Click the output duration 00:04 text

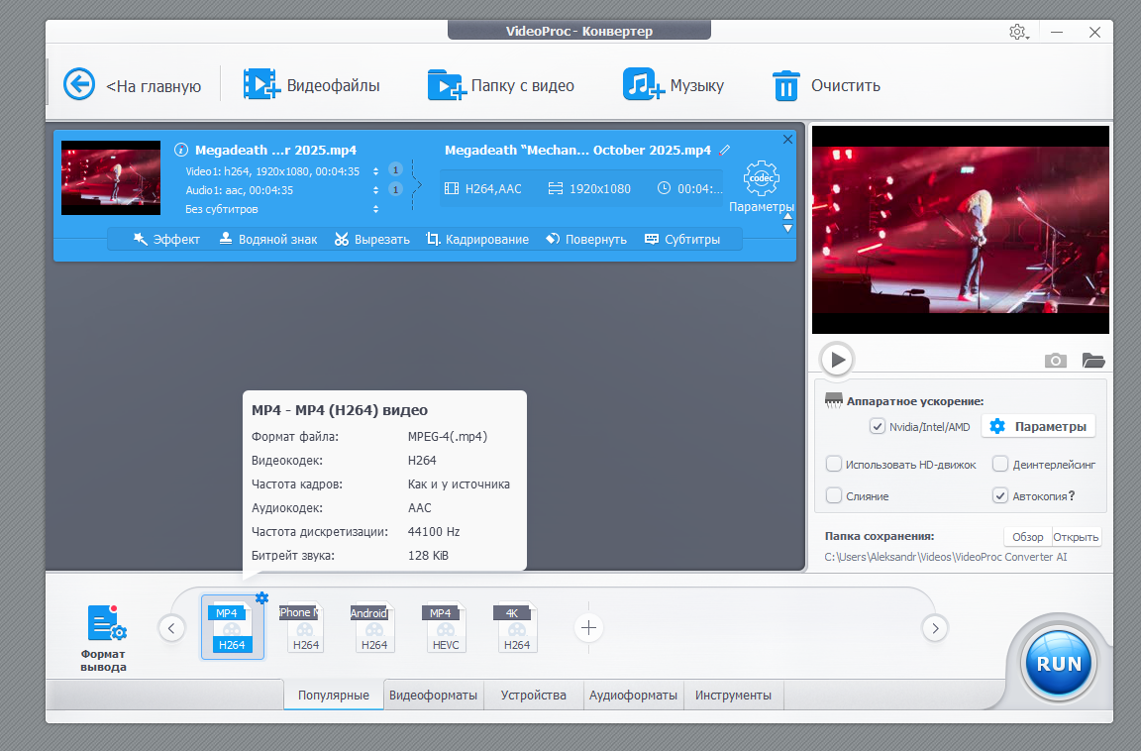(x=699, y=188)
